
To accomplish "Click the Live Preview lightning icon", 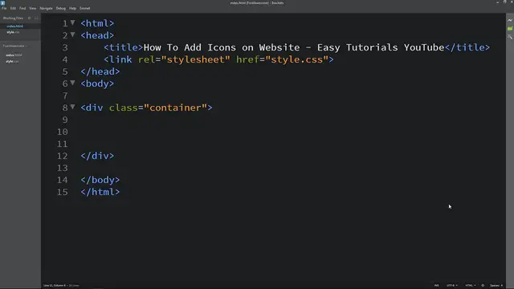I will pos(510,20).
